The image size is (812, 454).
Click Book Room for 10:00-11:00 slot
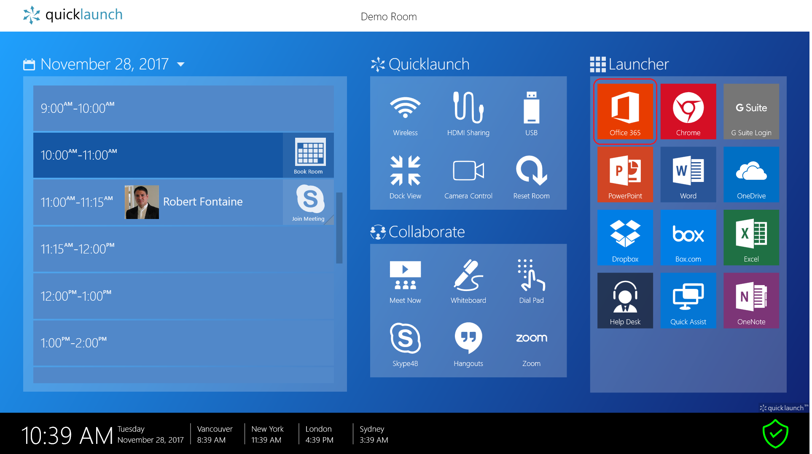[x=309, y=156]
